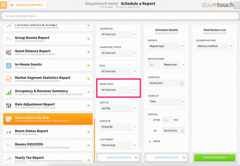240x166 pixels.
Task: Select Occupancy & Revenue Summary report
Action: click(48, 92)
